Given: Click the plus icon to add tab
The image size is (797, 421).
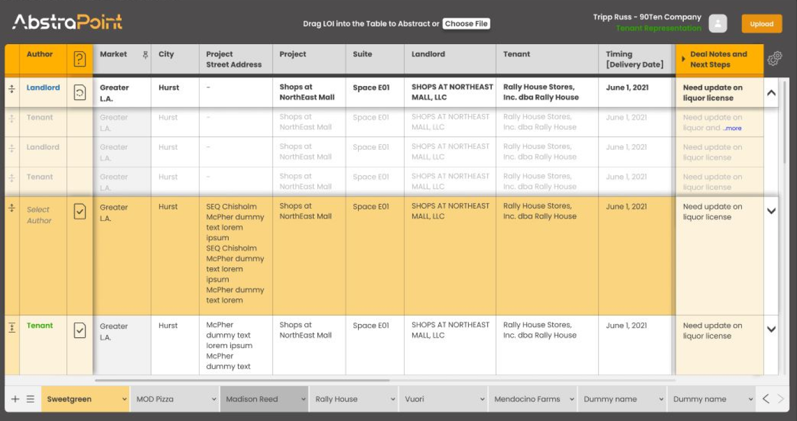Looking at the screenshot, I should [16, 399].
